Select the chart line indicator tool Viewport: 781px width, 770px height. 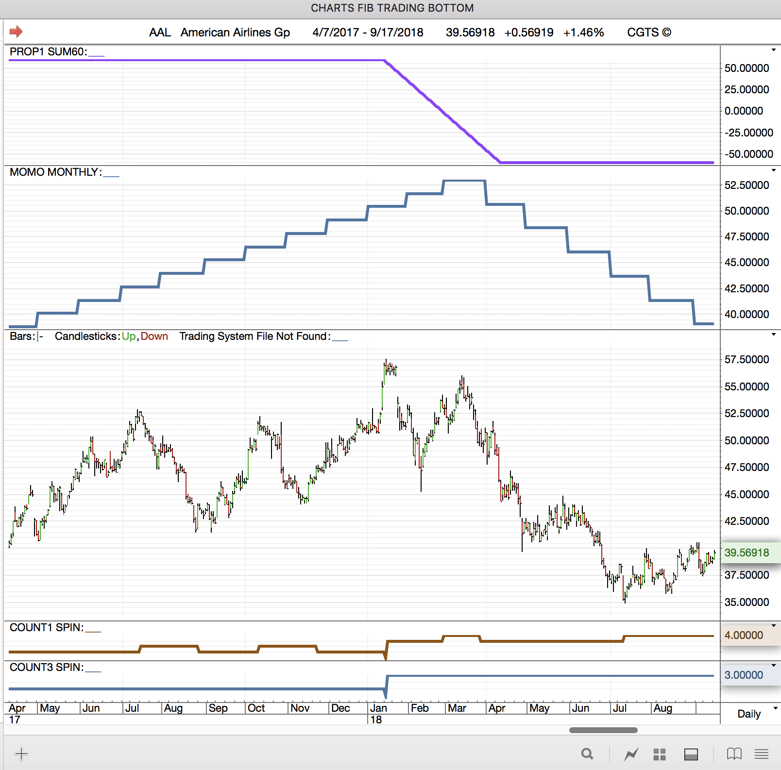[631, 754]
